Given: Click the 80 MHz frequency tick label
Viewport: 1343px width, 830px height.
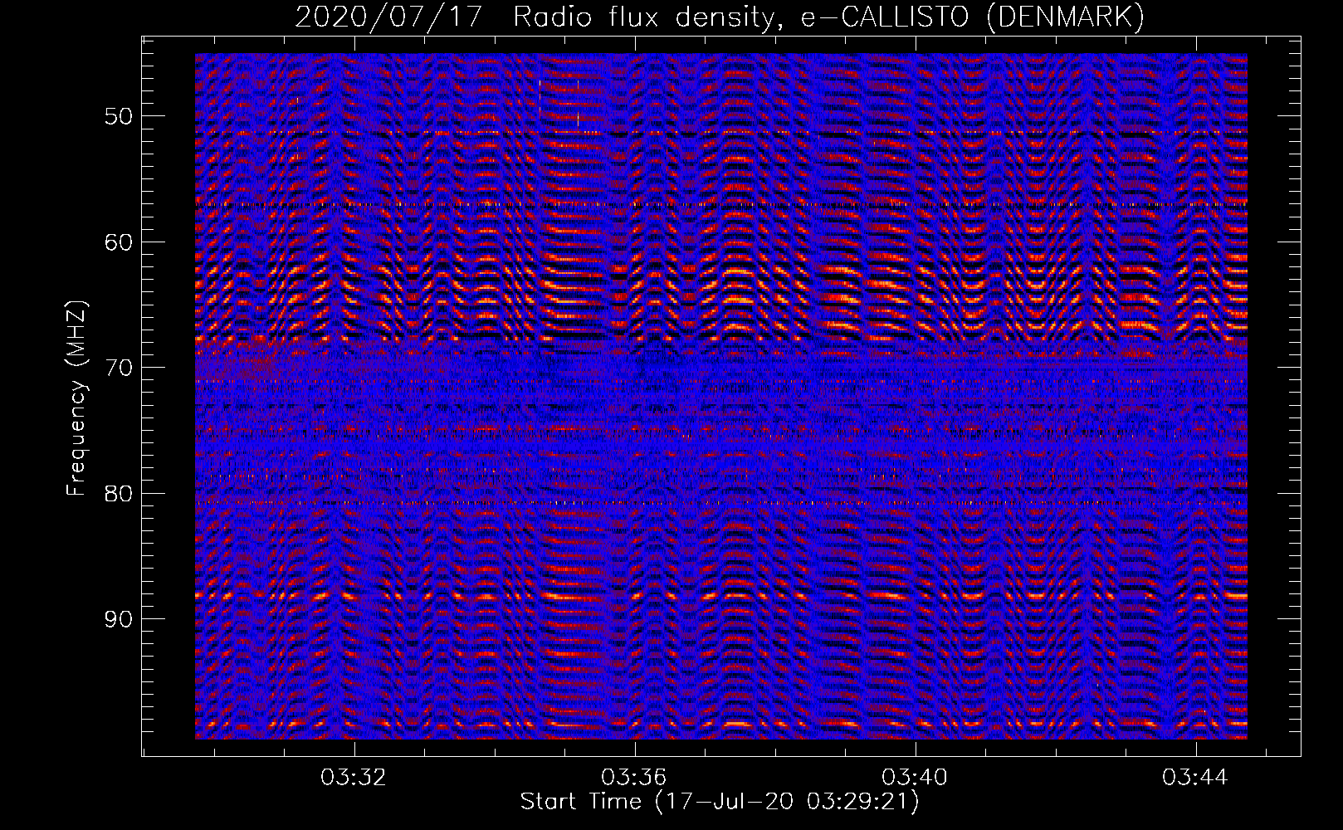Looking at the screenshot, I should point(118,494).
